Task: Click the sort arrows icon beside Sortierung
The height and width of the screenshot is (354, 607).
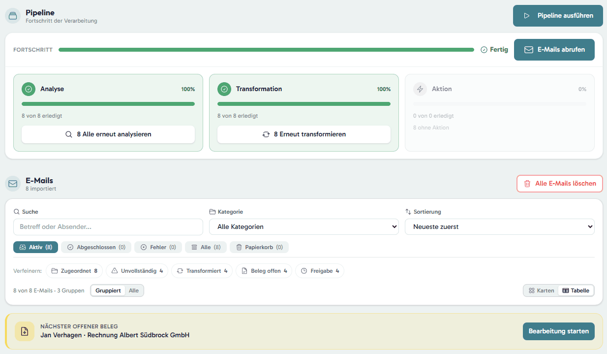Action: (x=408, y=212)
